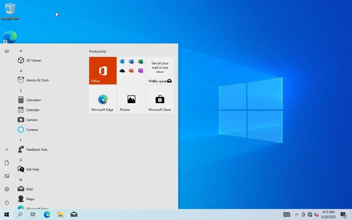This screenshot has width=352, height=220.
Task: Open taskbar Search
Action: 20,215
